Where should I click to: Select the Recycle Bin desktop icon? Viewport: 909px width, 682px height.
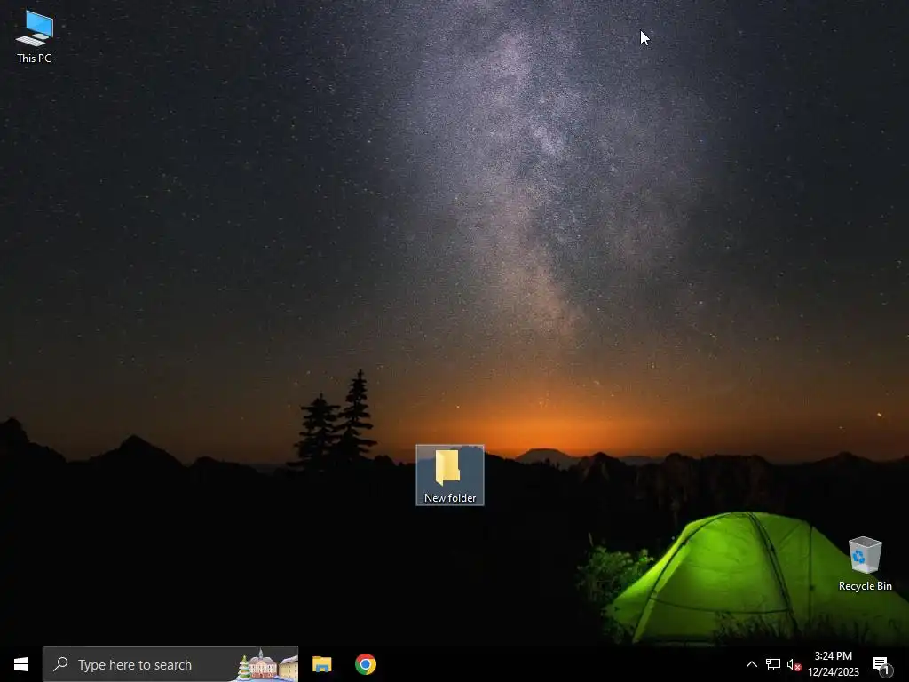(x=865, y=564)
